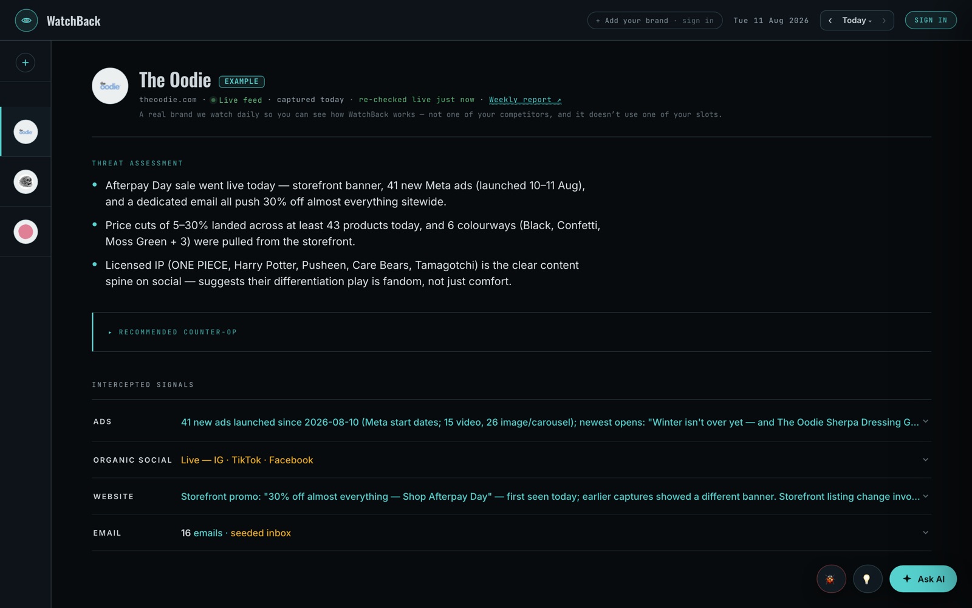Viewport: 972px width, 608px height.
Task: Click the EMAIL row label
Action: 108,533
